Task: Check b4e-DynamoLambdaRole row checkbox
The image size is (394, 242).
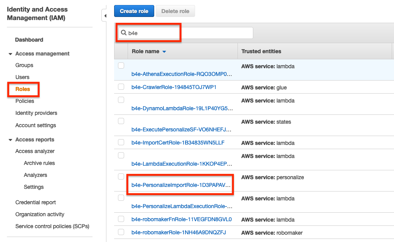Action: pyautogui.click(x=121, y=100)
